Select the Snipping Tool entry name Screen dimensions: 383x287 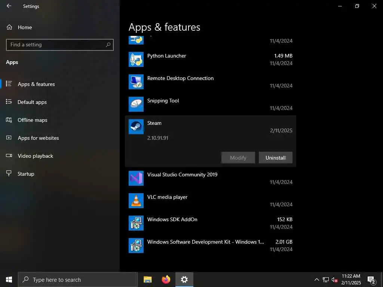[163, 101]
